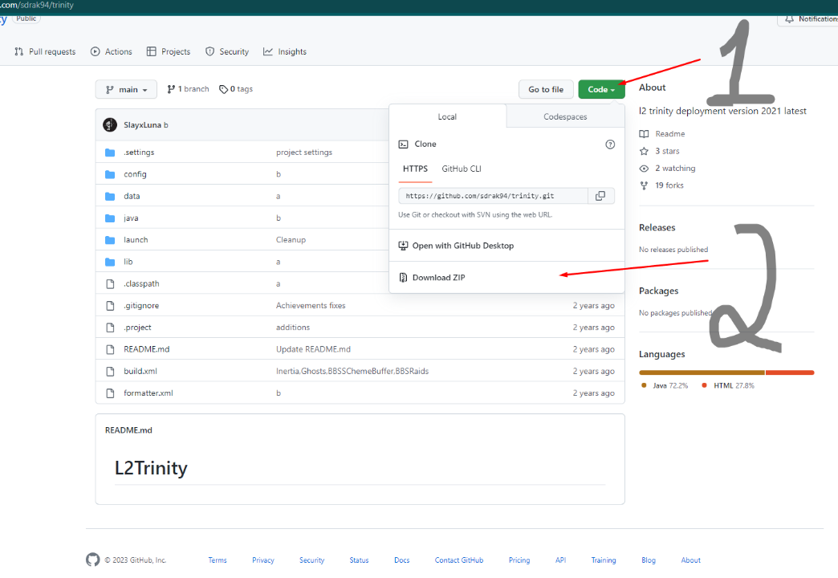
Task: Download the repository as ZIP
Action: click(x=440, y=276)
